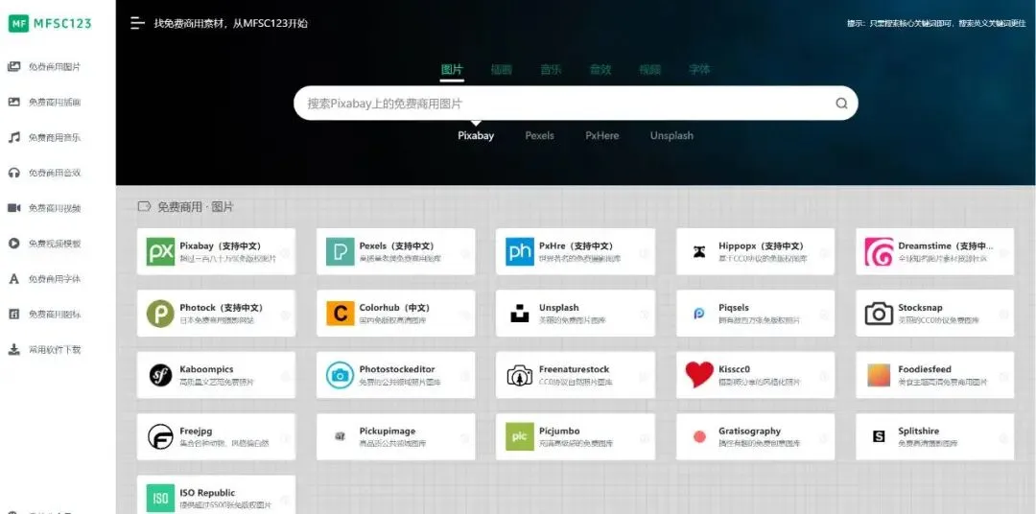Click the green Picjumbo pic logo
The height and width of the screenshot is (514, 1036).
tap(520, 436)
